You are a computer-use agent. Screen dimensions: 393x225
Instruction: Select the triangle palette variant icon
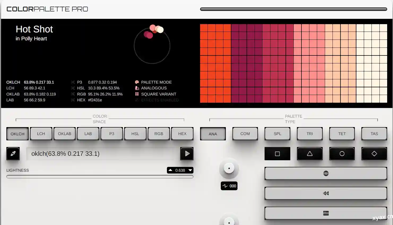pos(310,154)
